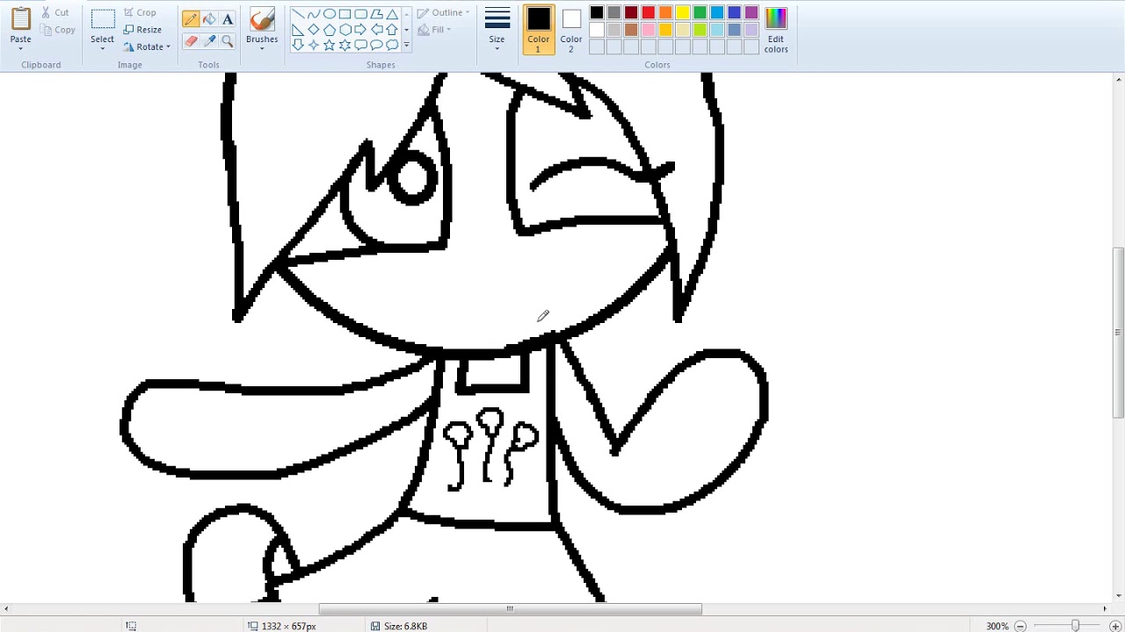Click the horizontal scrollbar below the canvas

509,608
